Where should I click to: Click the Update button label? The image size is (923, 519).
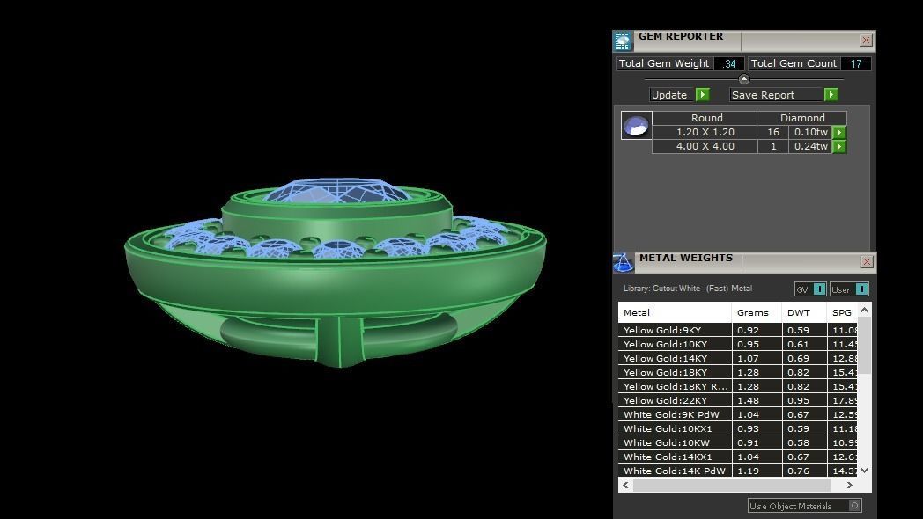tap(669, 95)
